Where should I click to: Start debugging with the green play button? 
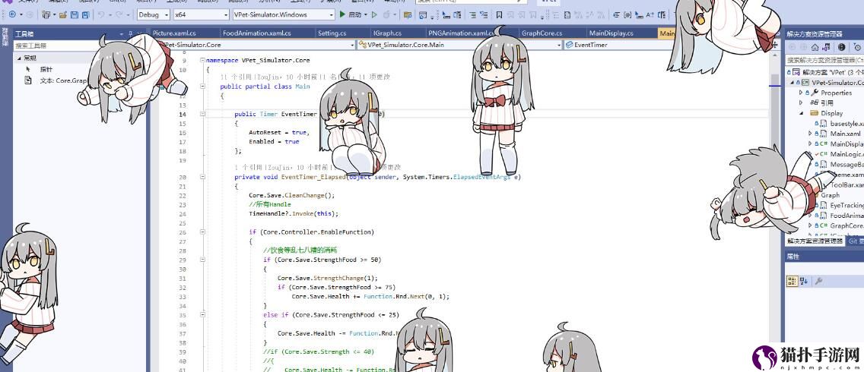(x=342, y=14)
